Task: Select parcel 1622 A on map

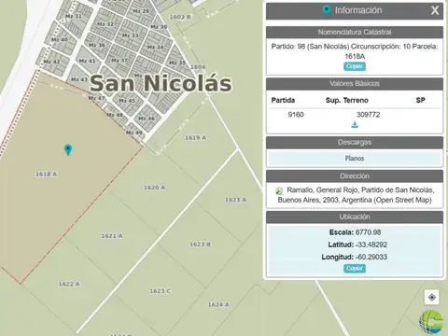Action: click(x=69, y=284)
